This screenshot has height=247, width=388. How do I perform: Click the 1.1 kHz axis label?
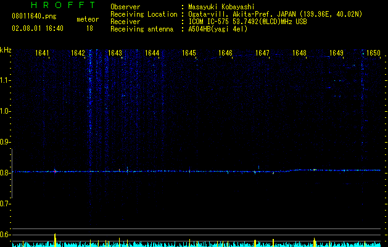click(5, 80)
